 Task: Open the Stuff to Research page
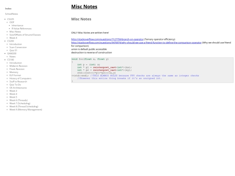click(x=18, y=82)
